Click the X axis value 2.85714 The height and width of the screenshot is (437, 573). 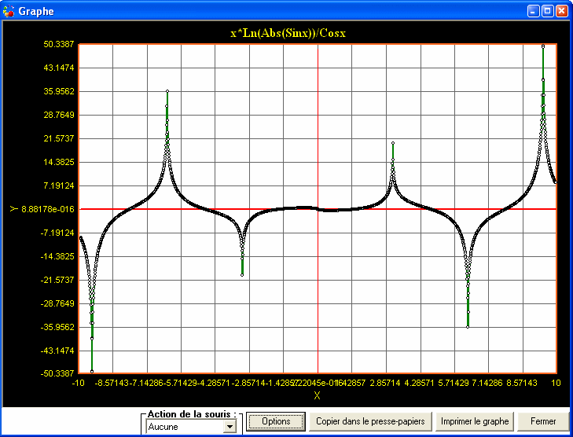coord(385,383)
